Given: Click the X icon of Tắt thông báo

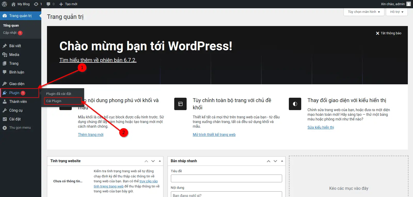Looking at the screenshot, I should point(378,33).
